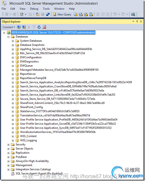This screenshot has height=181, width=145.
Task: Select the AppMng_Service_DB database
Action: [x=56, y=49]
